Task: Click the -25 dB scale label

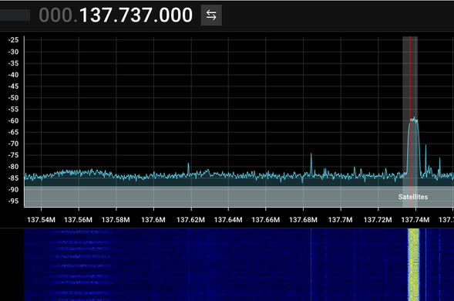Action: tap(13, 40)
